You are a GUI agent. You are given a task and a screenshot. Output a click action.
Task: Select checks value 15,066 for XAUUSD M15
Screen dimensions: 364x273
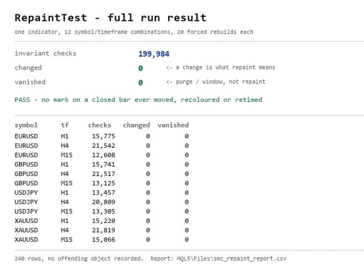104,240
